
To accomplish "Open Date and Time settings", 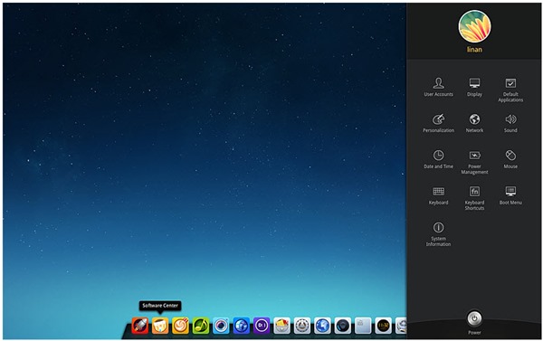I will pyautogui.click(x=438, y=159).
